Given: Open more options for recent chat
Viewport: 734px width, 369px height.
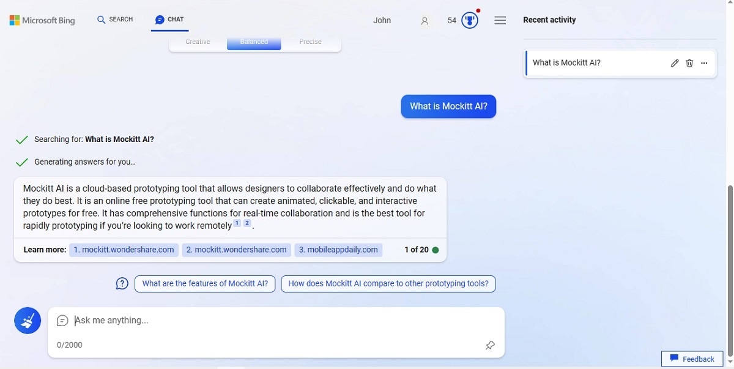Looking at the screenshot, I should tap(704, 63).
